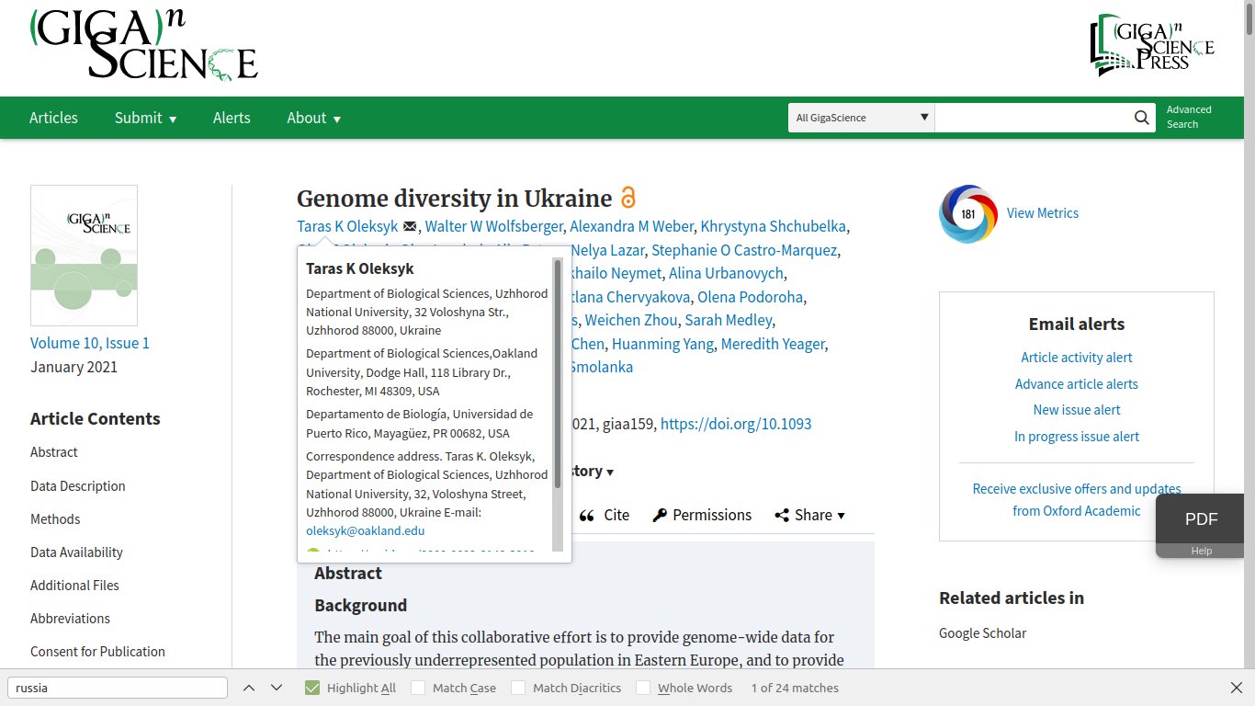Image resolution: width=1255 pixels, height=706 pixels.
Task: Open the Alerts menu item
Action: tap(232, 118)
